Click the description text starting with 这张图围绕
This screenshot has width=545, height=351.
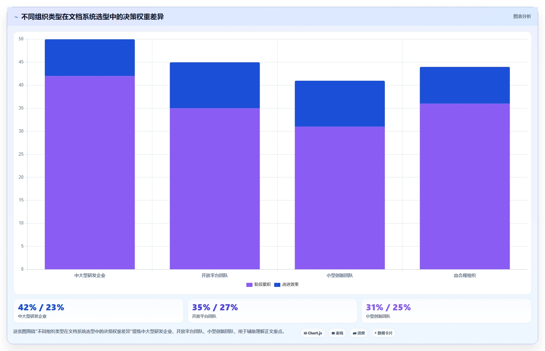[149, 332]
